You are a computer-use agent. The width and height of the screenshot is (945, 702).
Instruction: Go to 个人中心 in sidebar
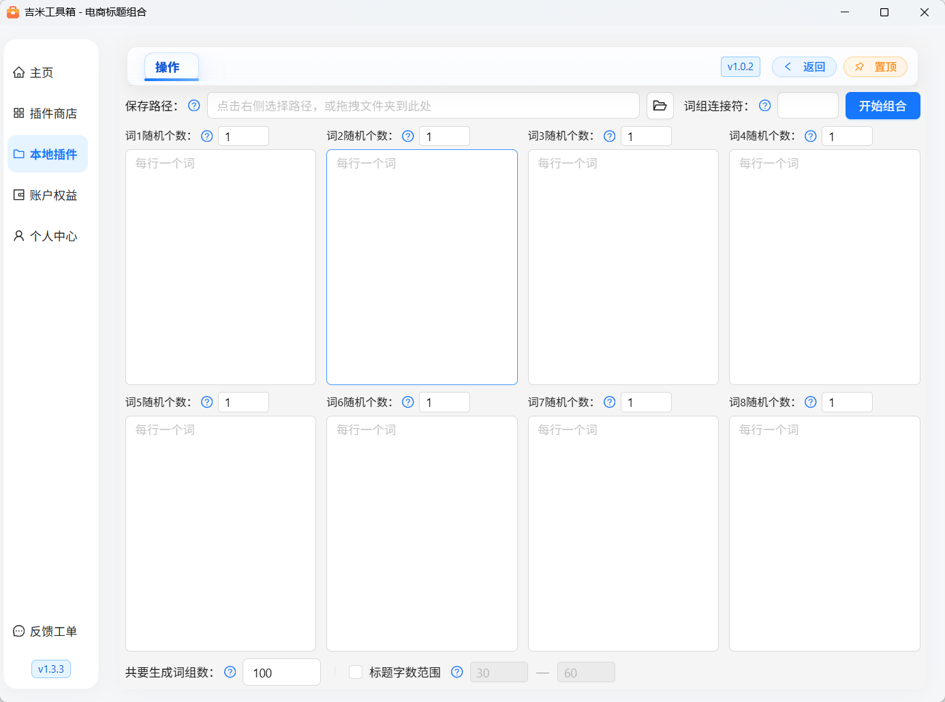47,236
